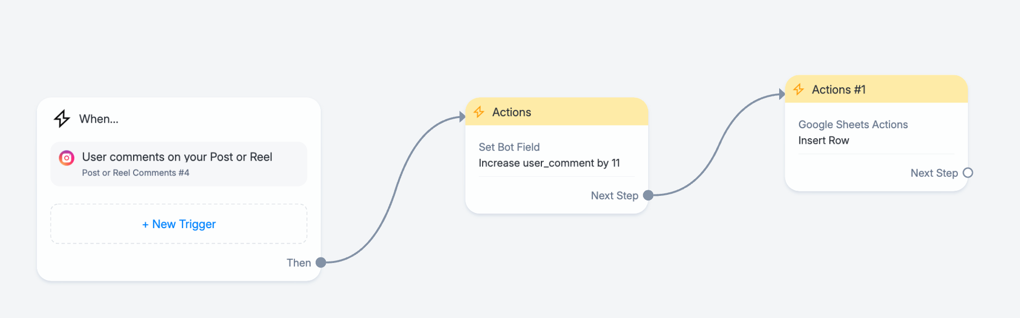Click the black lightning bolt in the When card

point(62,119)
